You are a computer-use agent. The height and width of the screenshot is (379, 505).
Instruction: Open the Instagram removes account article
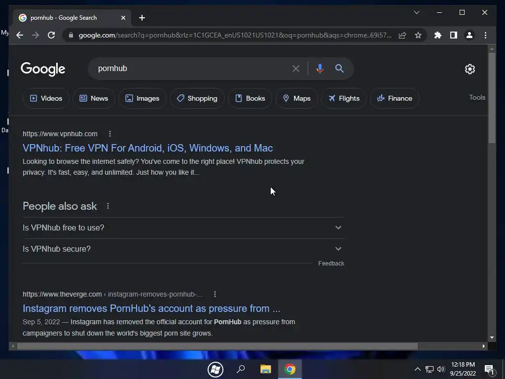pos(151,308)
